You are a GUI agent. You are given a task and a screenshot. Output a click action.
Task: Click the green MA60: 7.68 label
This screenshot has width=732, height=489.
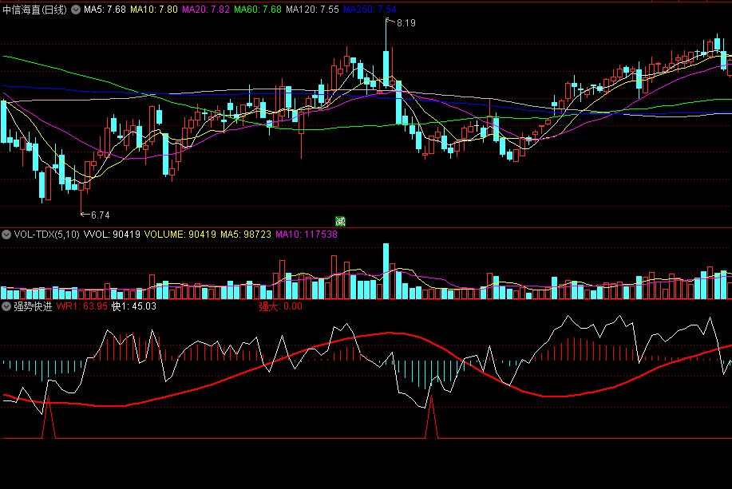[258, 10]
